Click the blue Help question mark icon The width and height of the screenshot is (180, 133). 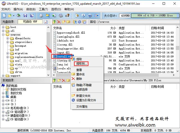click(90, 16)
